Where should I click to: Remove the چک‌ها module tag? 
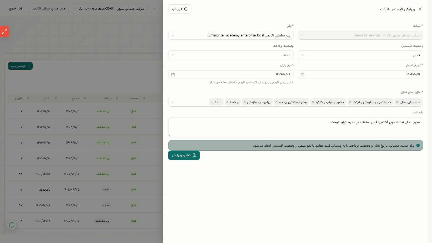click(227, 102)
